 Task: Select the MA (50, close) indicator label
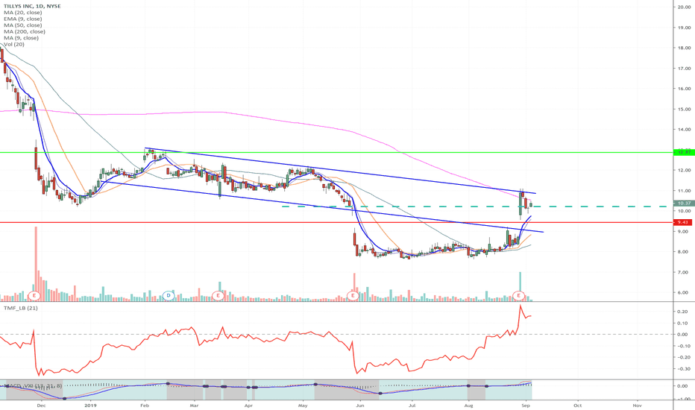tap(22, 25)
